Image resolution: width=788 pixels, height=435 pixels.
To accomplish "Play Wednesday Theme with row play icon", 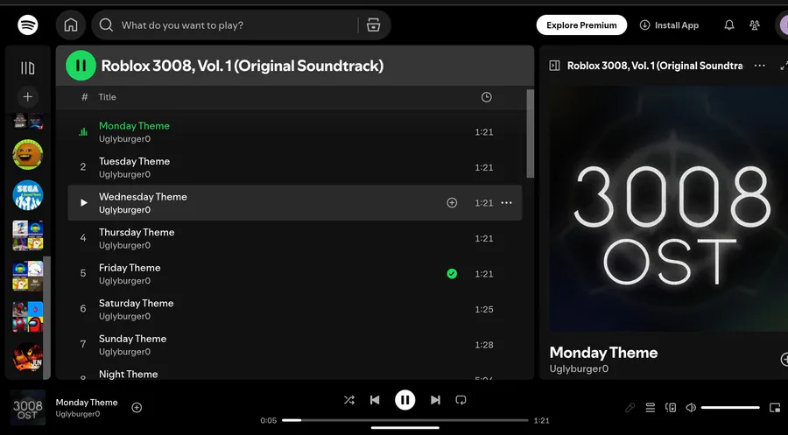I will tap(83, 202).
